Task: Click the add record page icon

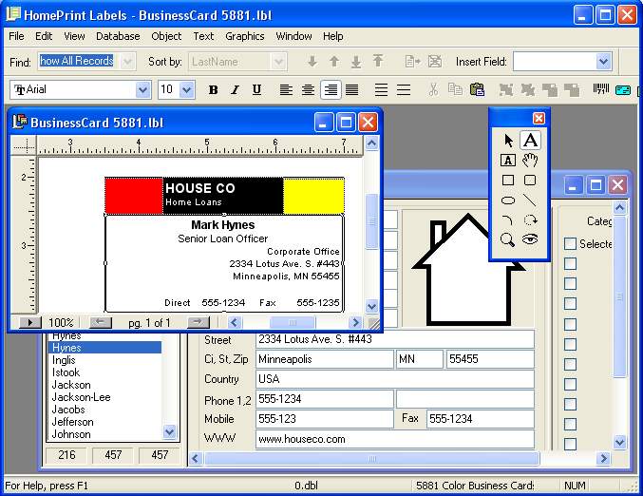Action: coord(412,62)
